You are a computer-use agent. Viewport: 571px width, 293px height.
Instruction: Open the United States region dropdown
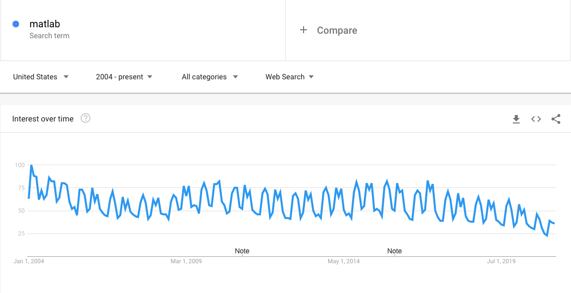click(x=41, y=77)
